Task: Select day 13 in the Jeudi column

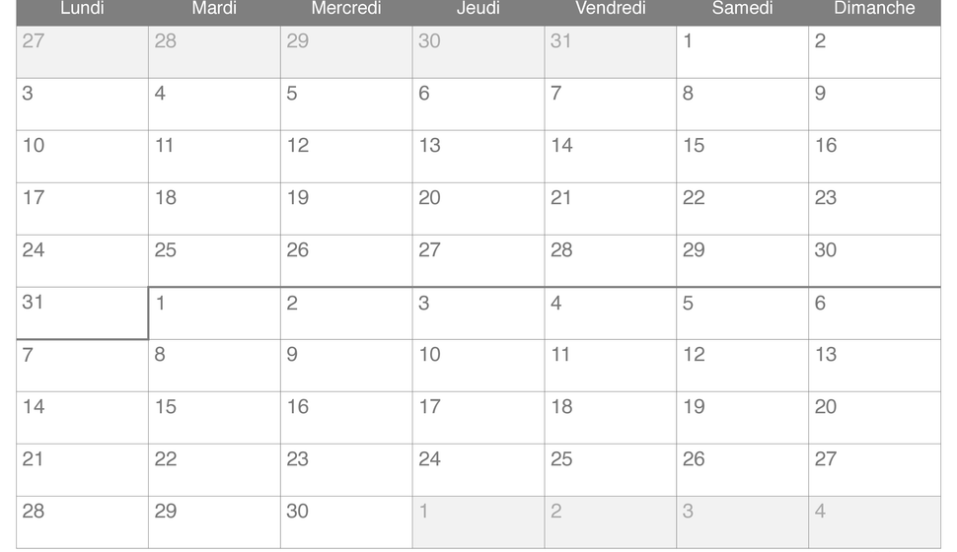Action: 478,157
